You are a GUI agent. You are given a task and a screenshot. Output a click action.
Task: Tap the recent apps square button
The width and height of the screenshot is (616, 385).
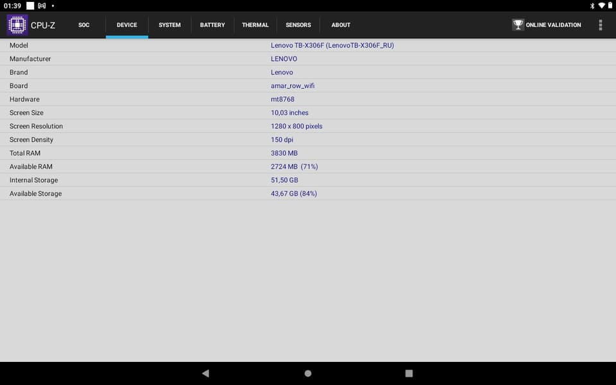click(409, 373)
